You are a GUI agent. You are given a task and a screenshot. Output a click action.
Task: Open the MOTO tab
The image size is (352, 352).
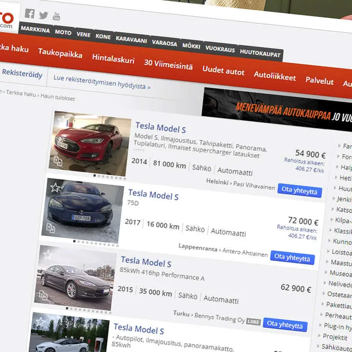(x=63, y=32)
